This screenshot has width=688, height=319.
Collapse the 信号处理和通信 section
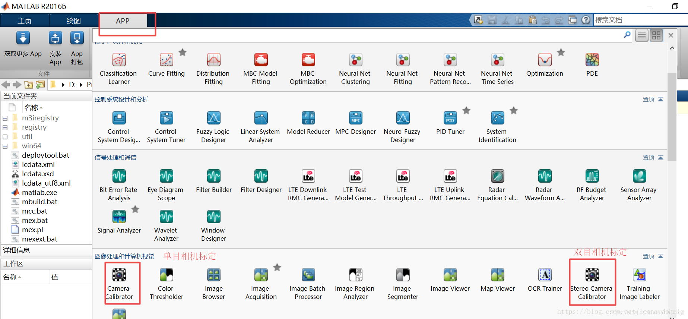pyautogui.click(x=660, y=158)
